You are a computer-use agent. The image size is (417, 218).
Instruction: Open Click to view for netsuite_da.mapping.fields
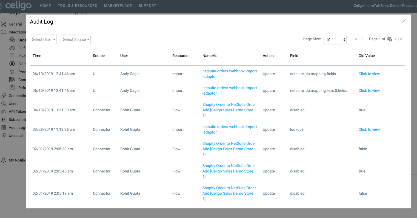click(369, 74)
